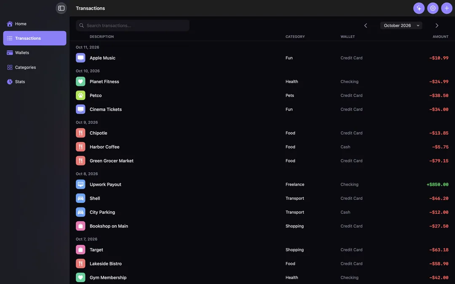Click the Apple Music category icon
Viewport: 455px width, 284px height.
(x=80, y=58)
